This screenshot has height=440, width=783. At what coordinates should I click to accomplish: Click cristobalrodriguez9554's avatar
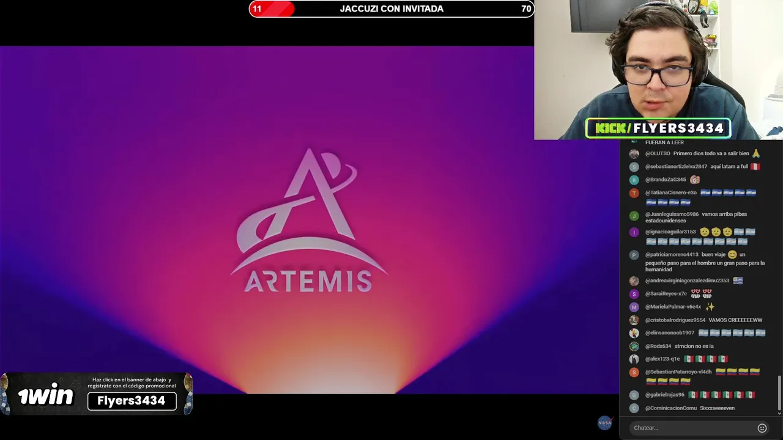634,320
